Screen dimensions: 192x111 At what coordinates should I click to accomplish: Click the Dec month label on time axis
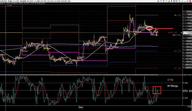pyautogui.click(x=81, y=107)
